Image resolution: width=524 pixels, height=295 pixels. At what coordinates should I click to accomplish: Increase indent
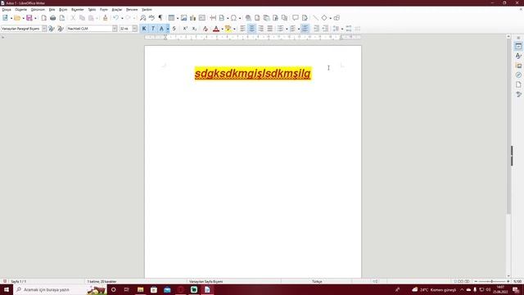(x=316, y=29)
